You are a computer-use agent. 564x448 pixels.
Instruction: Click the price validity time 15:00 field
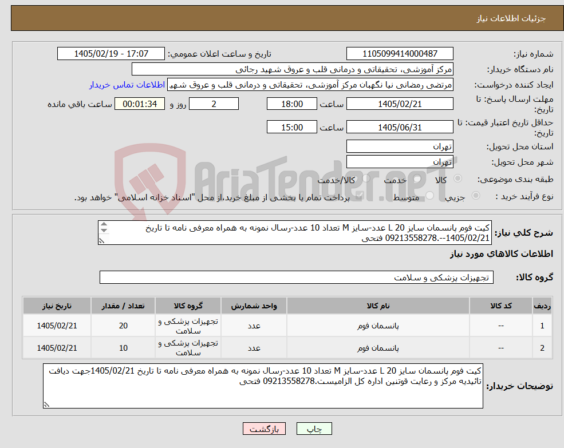pyautogui.click(x=291, y=127)
